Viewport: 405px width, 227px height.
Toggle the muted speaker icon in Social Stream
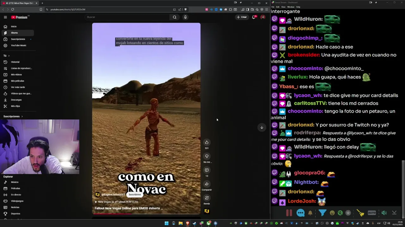384,213
